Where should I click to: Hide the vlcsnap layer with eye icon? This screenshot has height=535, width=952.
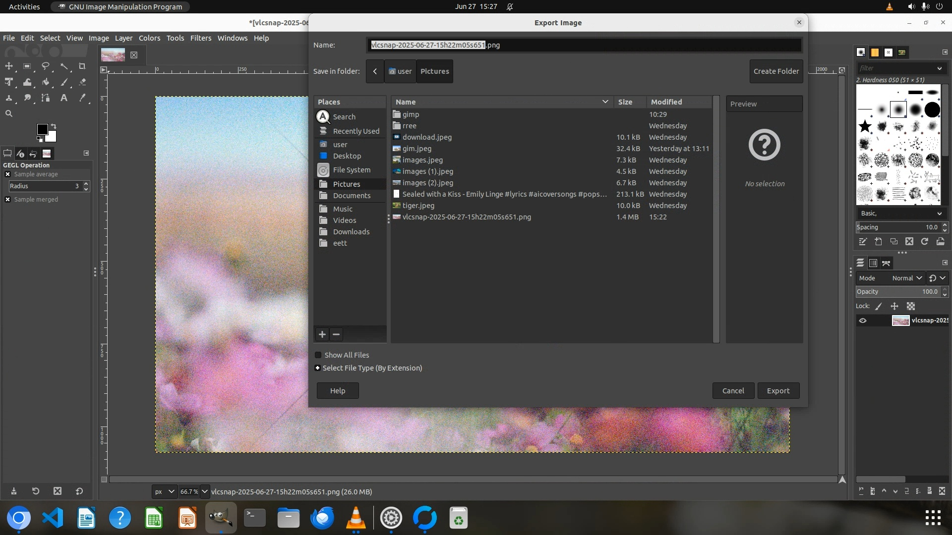[863, 321]
